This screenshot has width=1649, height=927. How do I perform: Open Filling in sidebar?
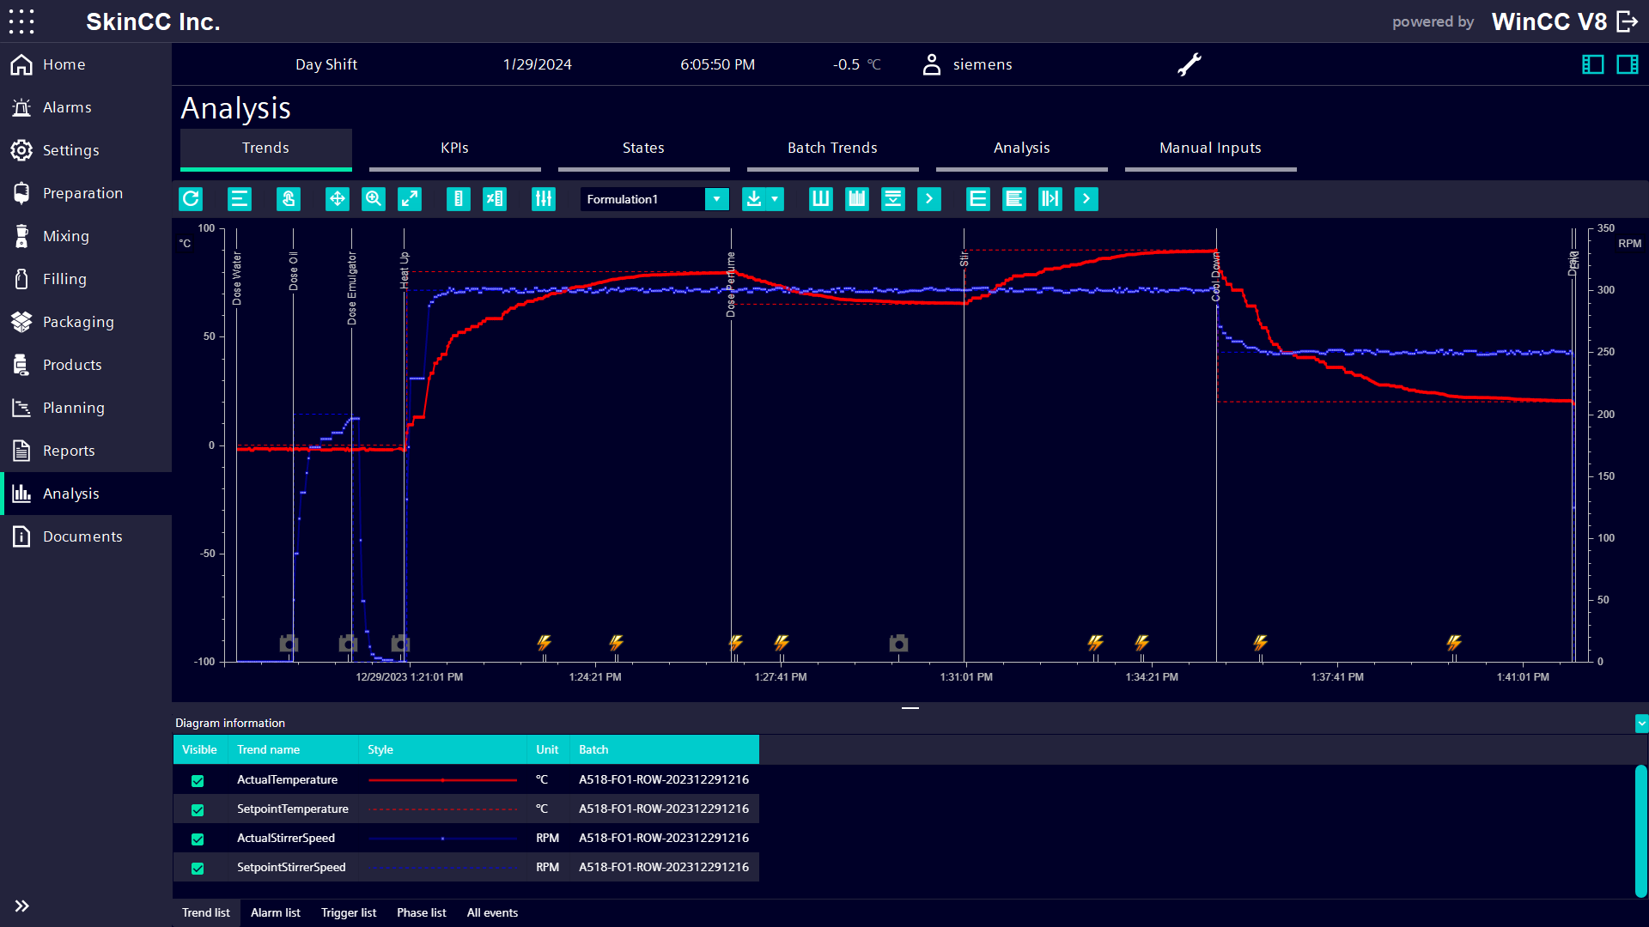coord(86,279)
